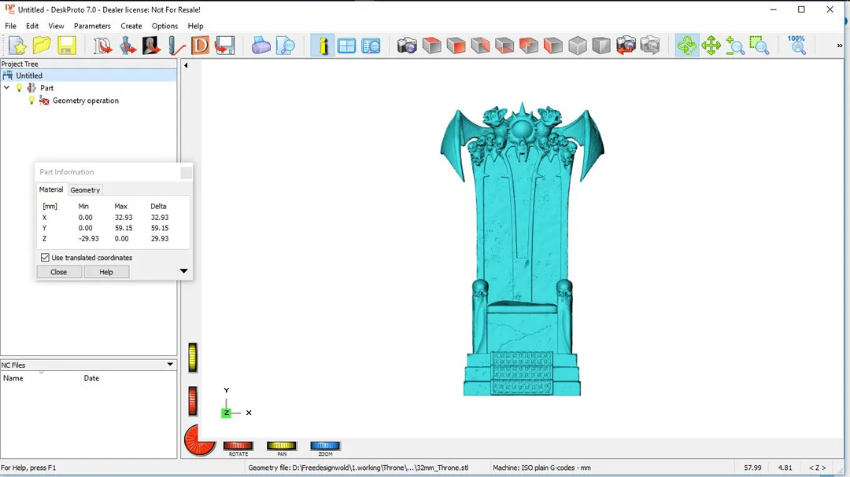The width and height of the screenshot is (850, 477).
Task: Click the vertical red rotate thumbwheel
Action: [193, 402]
